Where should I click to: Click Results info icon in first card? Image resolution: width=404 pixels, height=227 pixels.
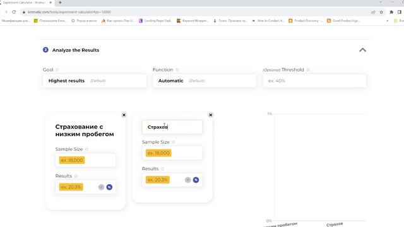coord(76,176)
